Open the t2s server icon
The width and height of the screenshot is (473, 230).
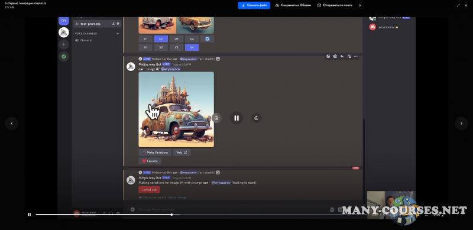pos(64,20)
